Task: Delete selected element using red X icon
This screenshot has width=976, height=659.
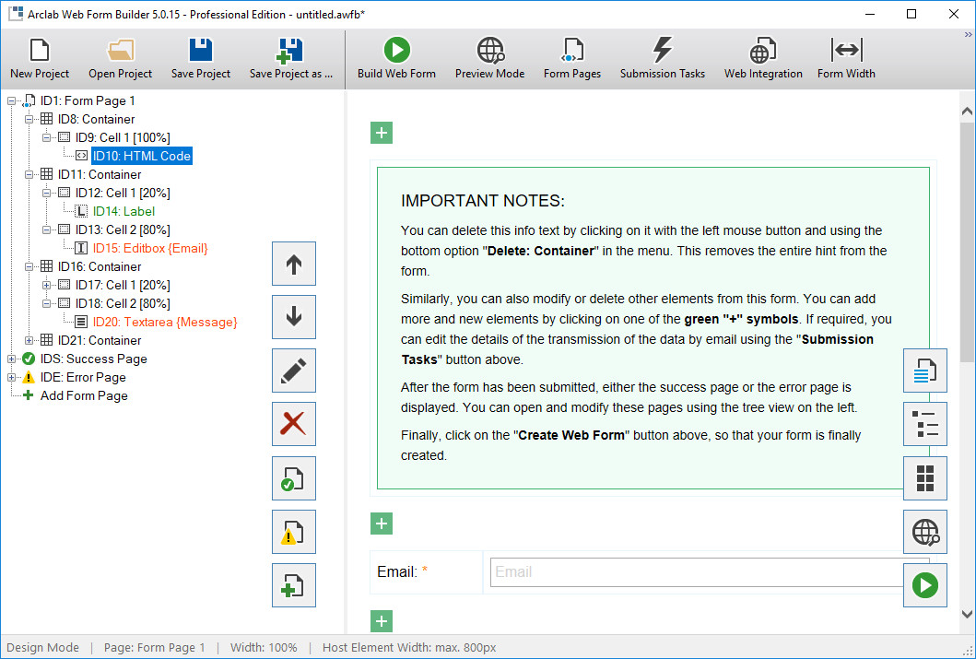Action: (x=293, y=424)
